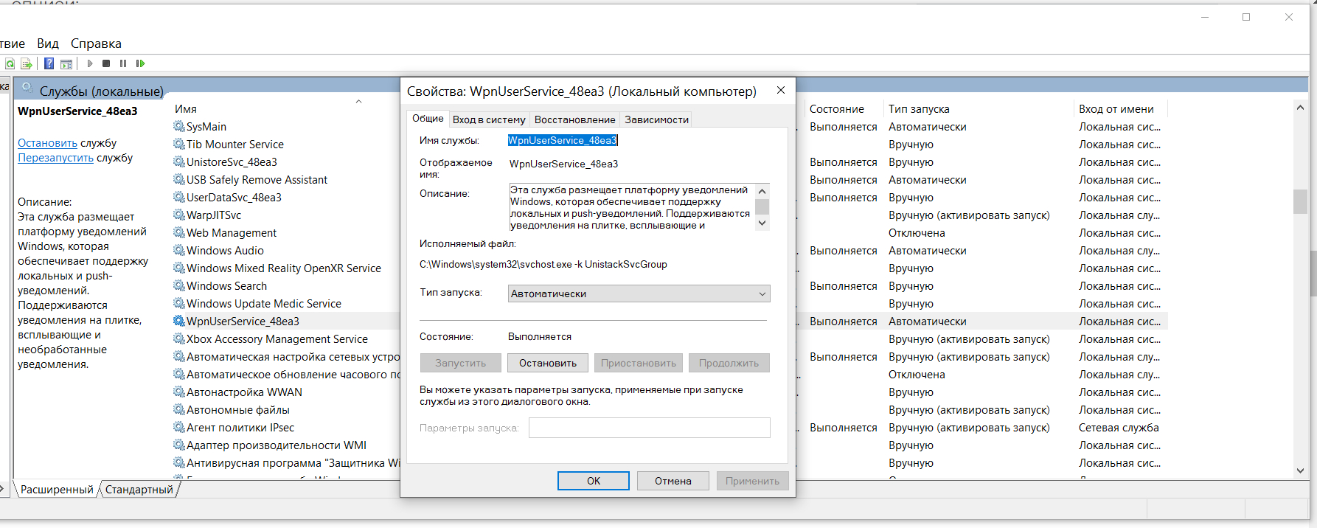Sort by the Вход от имени column header
This screenshot has width=1317, height=528.
[x=1116, y=108]
